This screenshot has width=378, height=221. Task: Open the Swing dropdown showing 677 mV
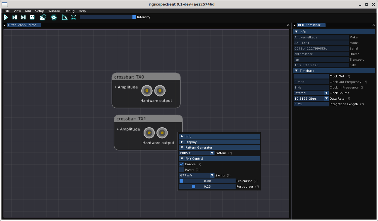click(x=197, y=175)
